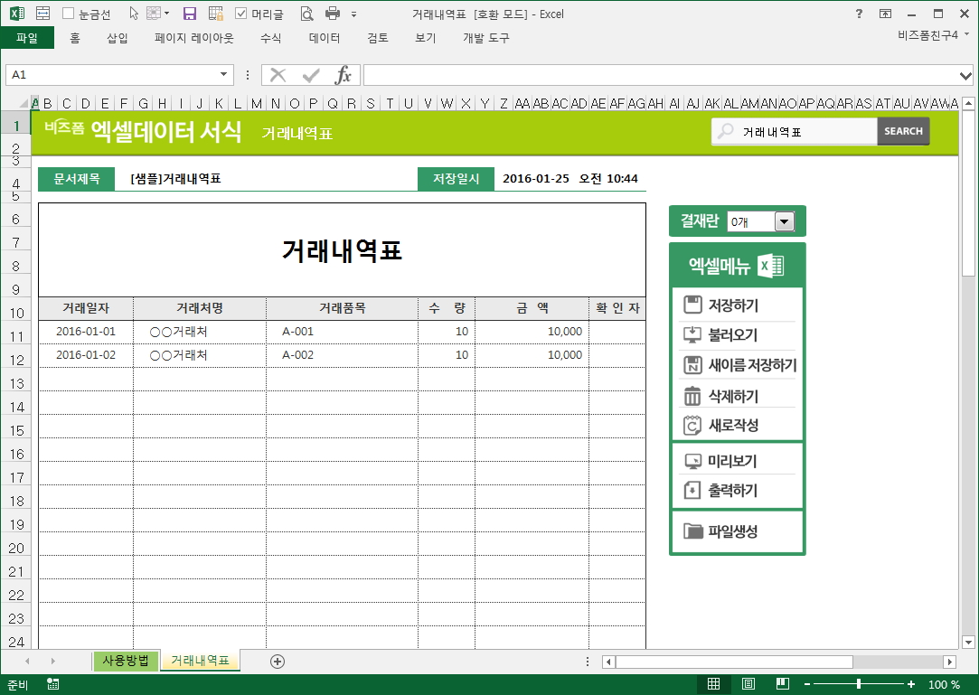The height and width of the screenshot is (695, 979).
Task: Open the 삽입 ribbon tab
Action: tap(118, 38)
